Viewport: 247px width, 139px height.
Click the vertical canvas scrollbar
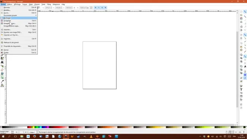237,69
